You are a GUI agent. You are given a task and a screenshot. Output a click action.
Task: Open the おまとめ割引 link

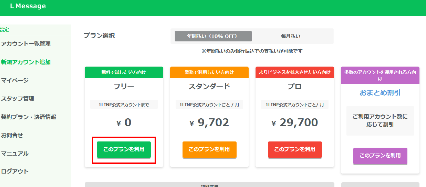click(380, 93)
